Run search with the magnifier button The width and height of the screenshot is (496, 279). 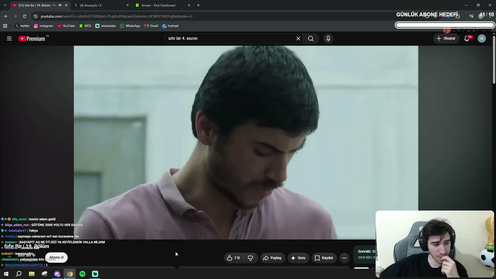tap(311, 38)
